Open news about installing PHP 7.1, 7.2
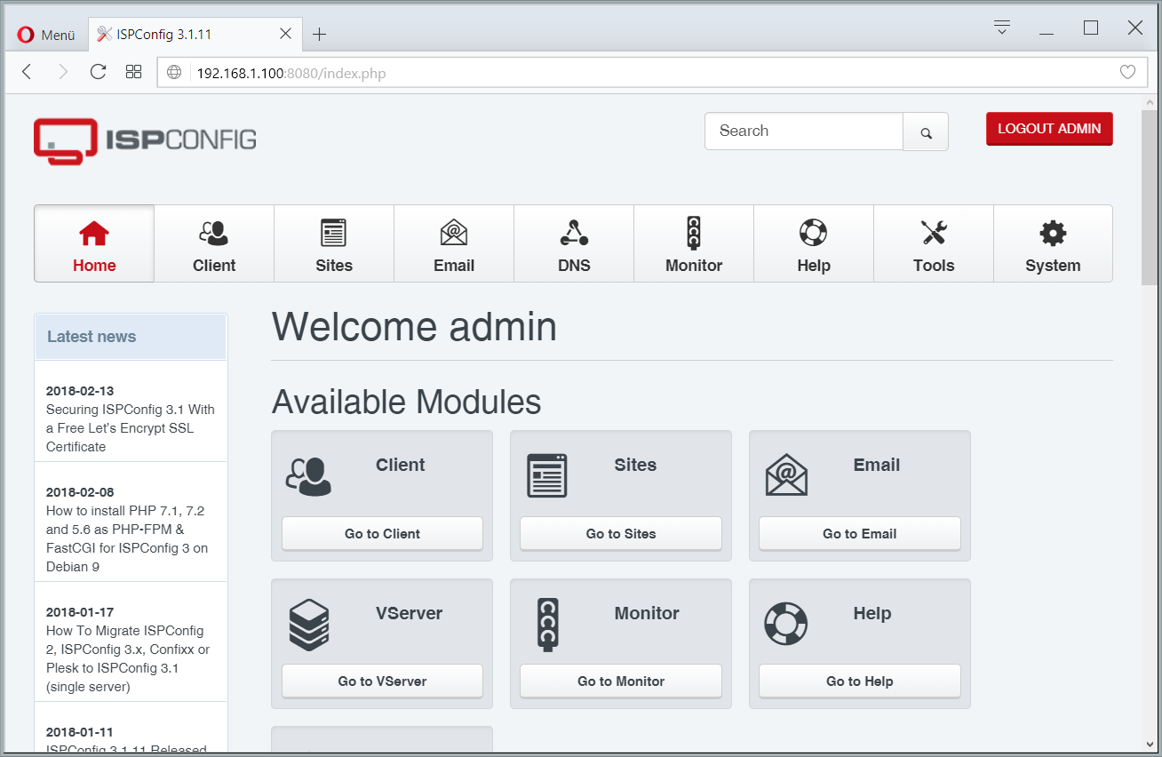The image size is (1162, 757). 127,538
